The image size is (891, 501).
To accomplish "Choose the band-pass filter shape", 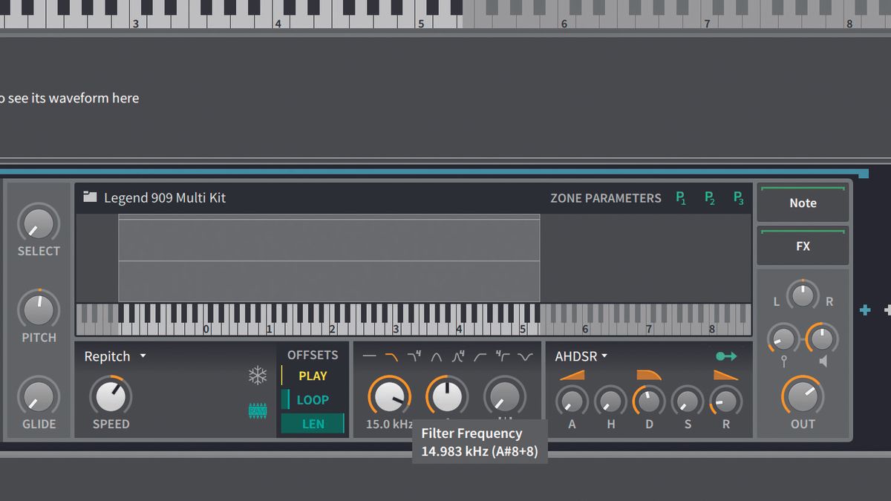I will click(435, 356).
